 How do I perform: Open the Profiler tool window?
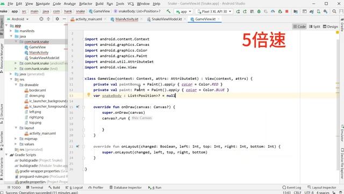[x=96, y=188]
